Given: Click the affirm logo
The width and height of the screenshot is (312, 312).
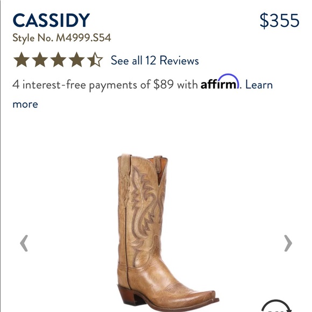Looking at the screenshot, I should click(x=220, y=82).
